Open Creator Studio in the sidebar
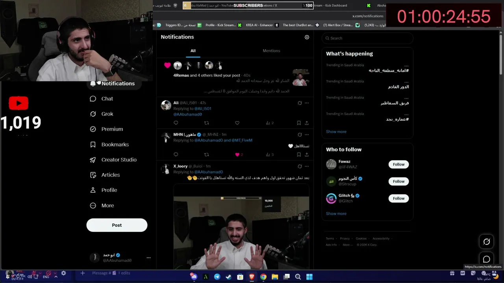Viewport: 504px width, 283px height. [x=113, y=160]
